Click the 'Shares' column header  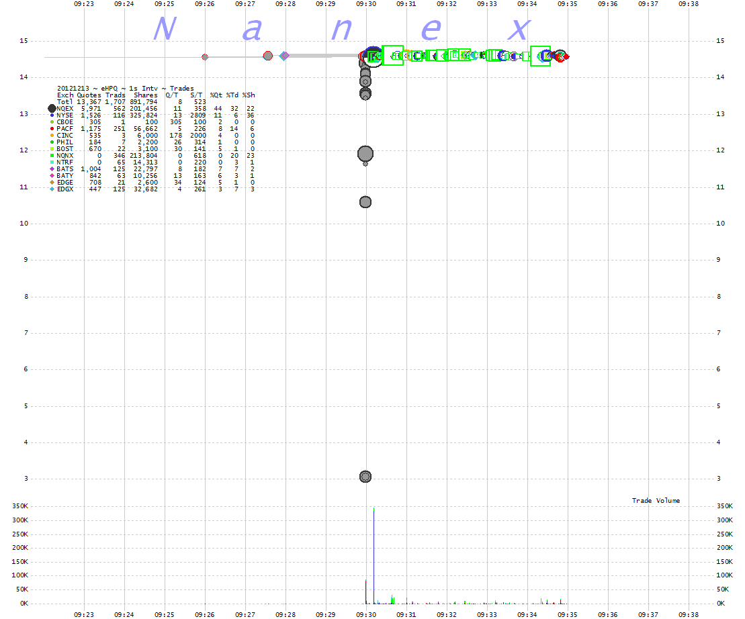(x=145, y=95)
